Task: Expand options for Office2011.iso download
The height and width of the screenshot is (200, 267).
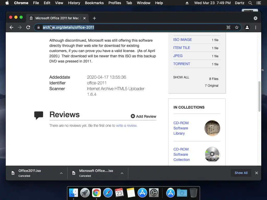Action: [x=61, y=173]
